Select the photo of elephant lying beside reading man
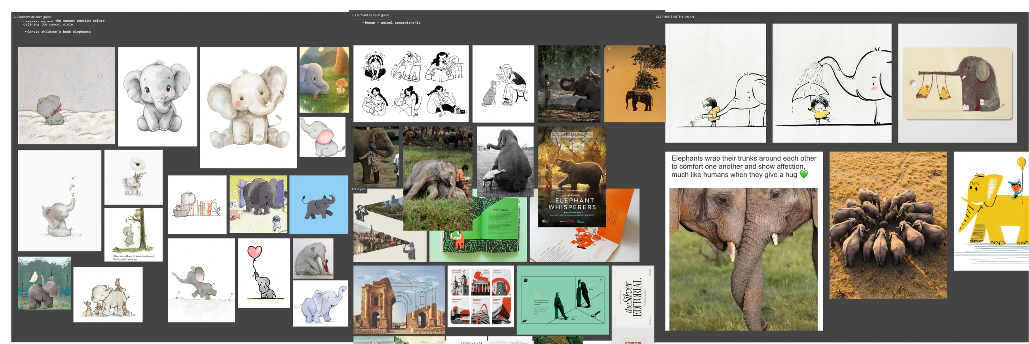Screen dimensions: 1029x344 tap(437, 178)
